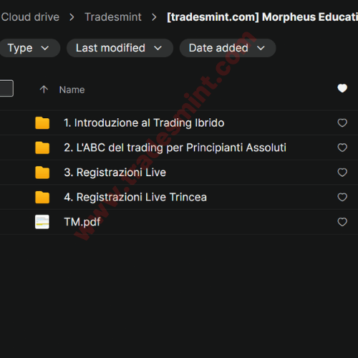Image resolution: width=358 pixels, height=358 pixels.
Task: Click the favourites heart column header
Action: 342,88
